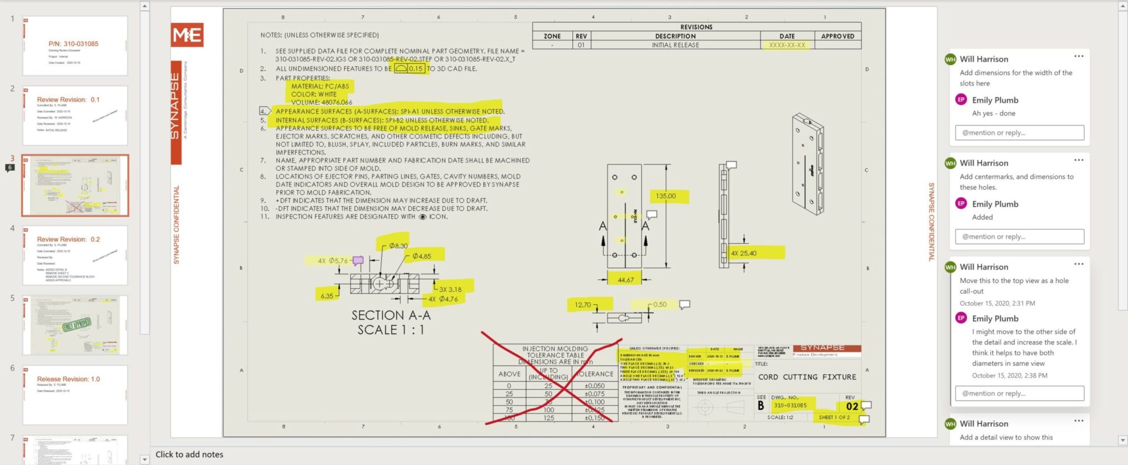Click the thumbnail panel scroll-down arrow

(x=145, y=459)
